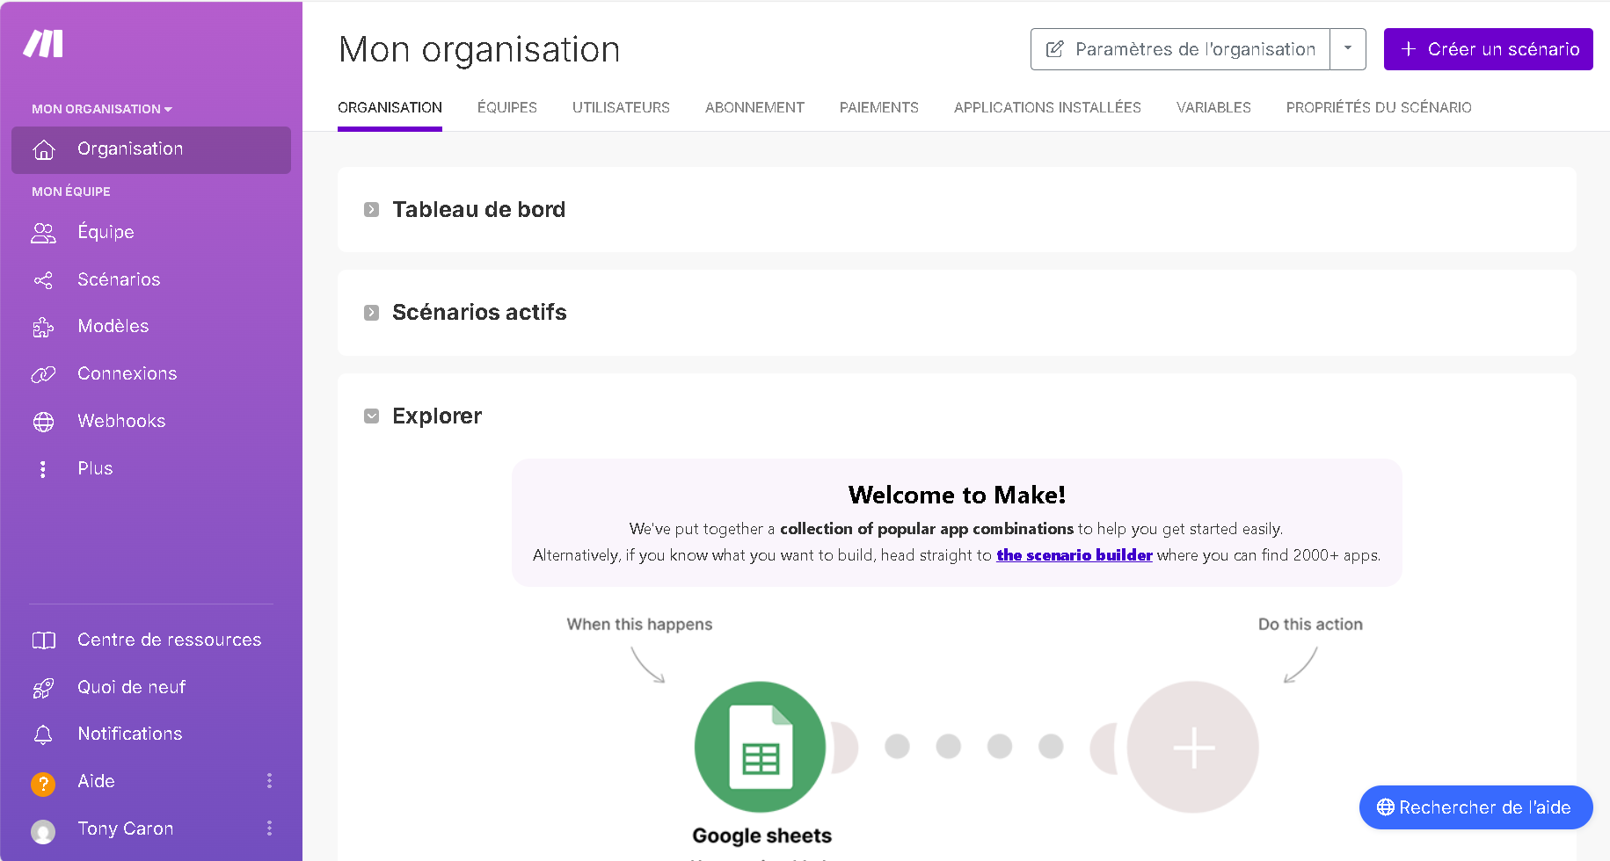Expand the Tableau de bord section

pyautogui.click(x=370, y=209)
